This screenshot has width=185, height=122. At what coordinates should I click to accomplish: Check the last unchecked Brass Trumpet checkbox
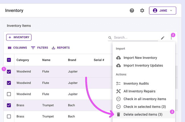coord(9,117)
